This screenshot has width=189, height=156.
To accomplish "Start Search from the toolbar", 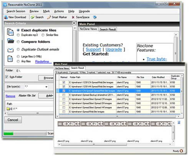I will pyautogui.click(x=37, y=17).
